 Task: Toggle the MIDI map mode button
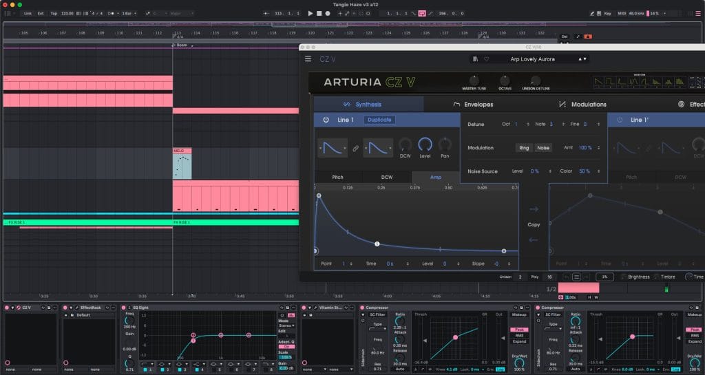click(622, 14)
